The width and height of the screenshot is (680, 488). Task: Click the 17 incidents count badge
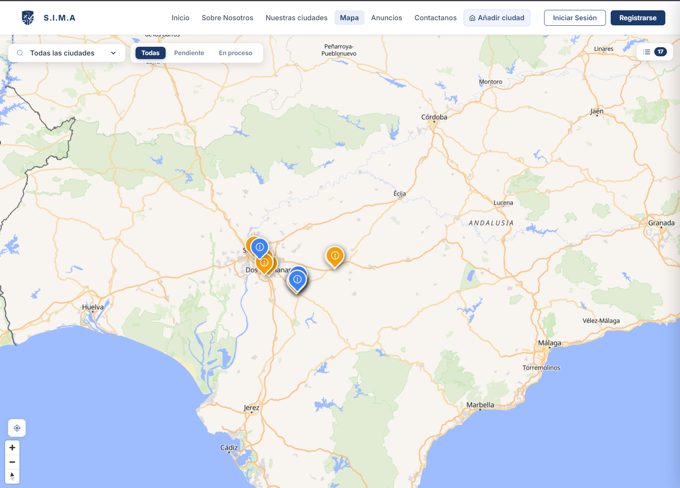[x=661, y=52]
